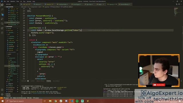Screen dimensions: 183x103
Task: Click the split editor right icon
Action: 179,4
